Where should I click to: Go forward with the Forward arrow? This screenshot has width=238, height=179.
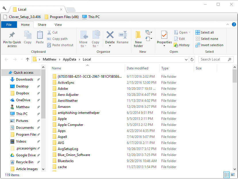pos(15,59)
